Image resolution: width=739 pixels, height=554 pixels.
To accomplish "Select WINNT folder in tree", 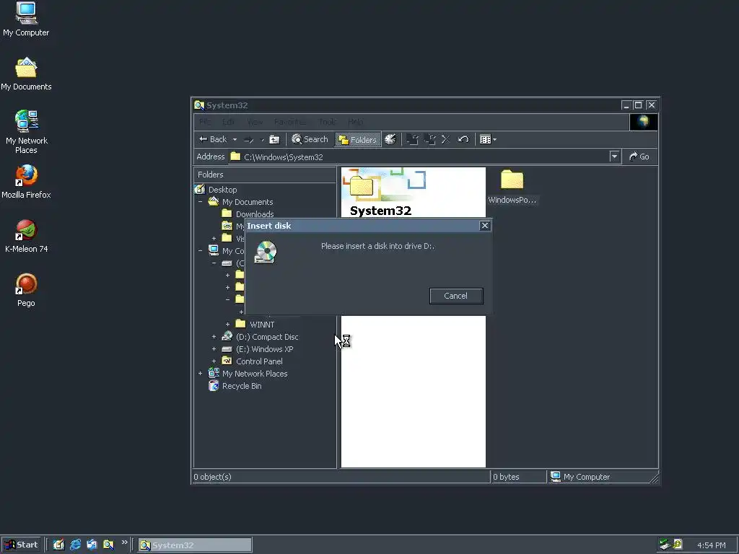I will 262,325.
